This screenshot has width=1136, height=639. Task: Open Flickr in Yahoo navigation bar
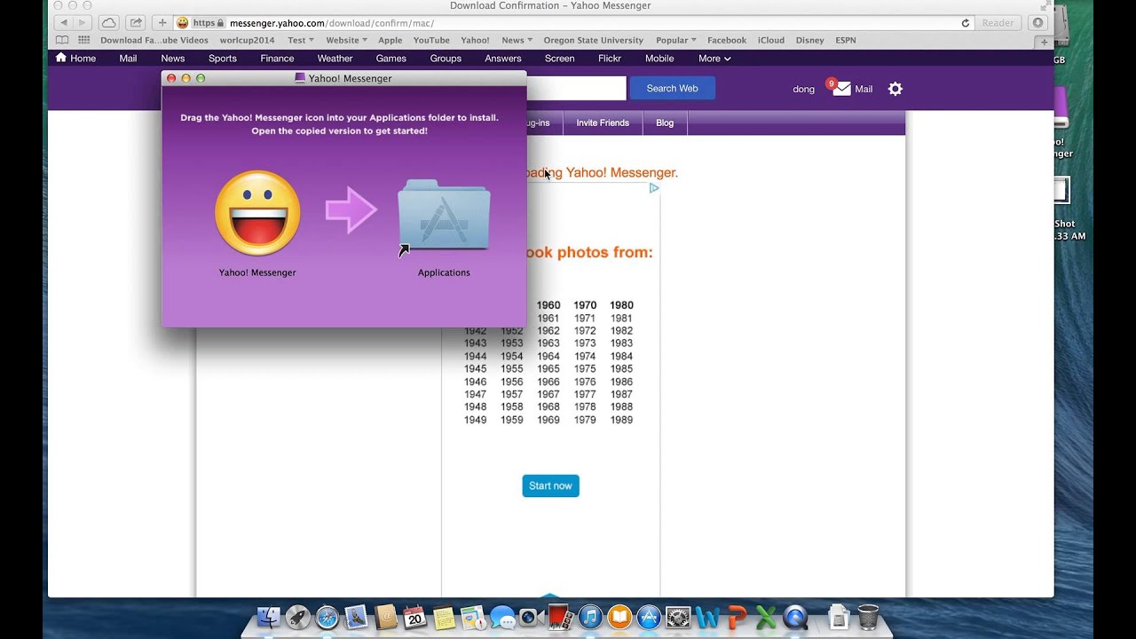[610, 59]
